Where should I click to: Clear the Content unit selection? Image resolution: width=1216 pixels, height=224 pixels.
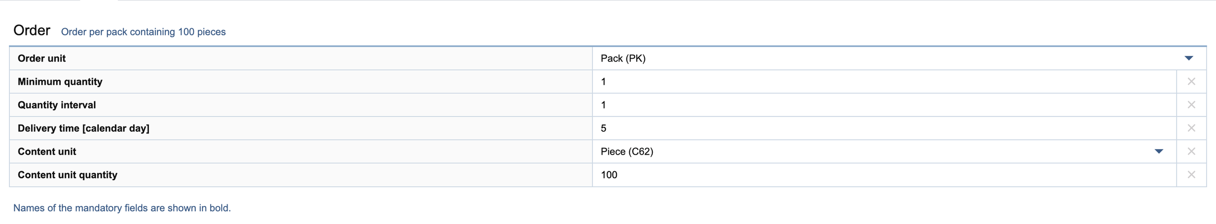coord(1191,151)
